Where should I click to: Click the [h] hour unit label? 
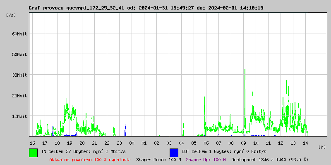(x=322, y=147)
